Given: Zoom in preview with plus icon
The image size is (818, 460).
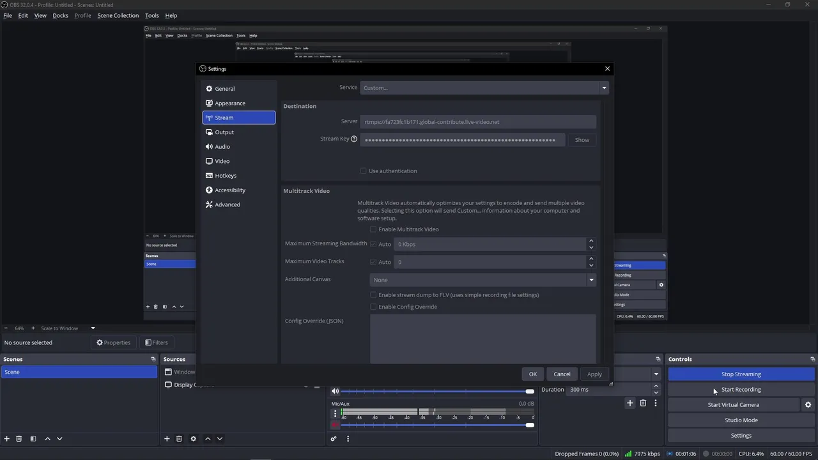Looking at the screenshot, I should click(x=33, y=328).
